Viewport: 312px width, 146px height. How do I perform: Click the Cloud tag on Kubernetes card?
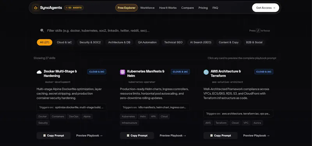click(x=164, y=116)
